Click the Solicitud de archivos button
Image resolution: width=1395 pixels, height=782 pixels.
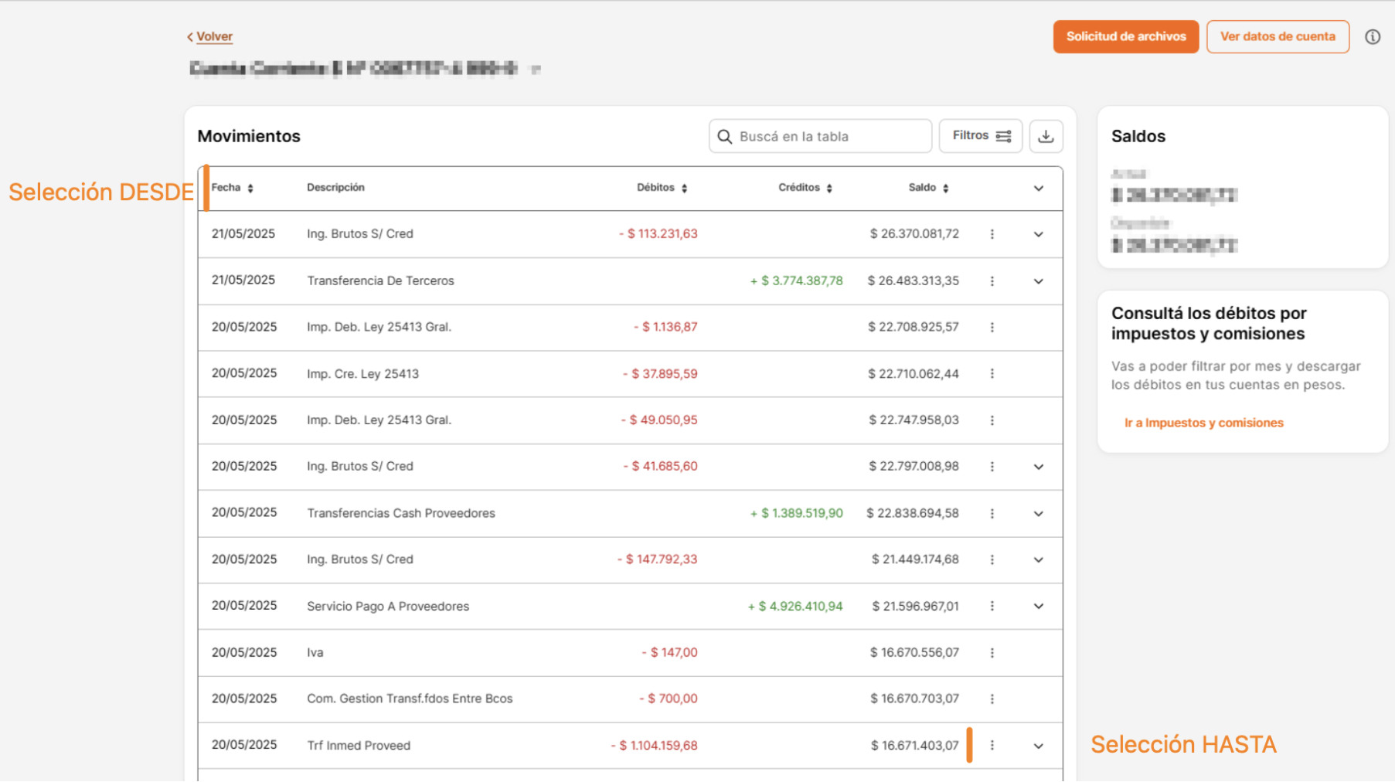(1125, 37)
